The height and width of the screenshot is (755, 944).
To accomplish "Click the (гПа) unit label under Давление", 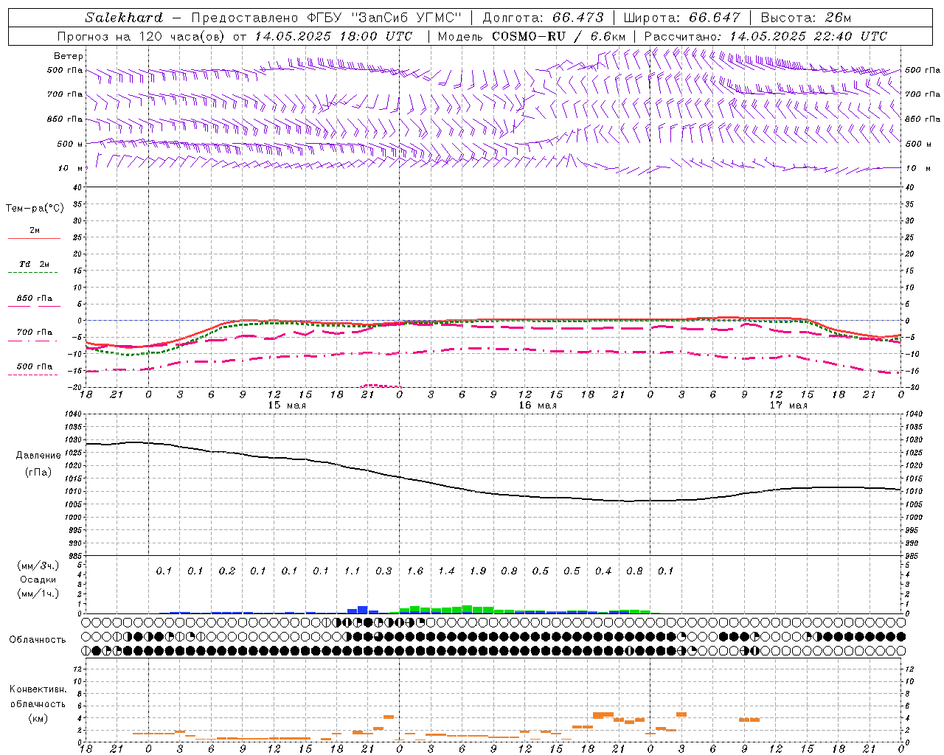I will [x=38, y=473].
